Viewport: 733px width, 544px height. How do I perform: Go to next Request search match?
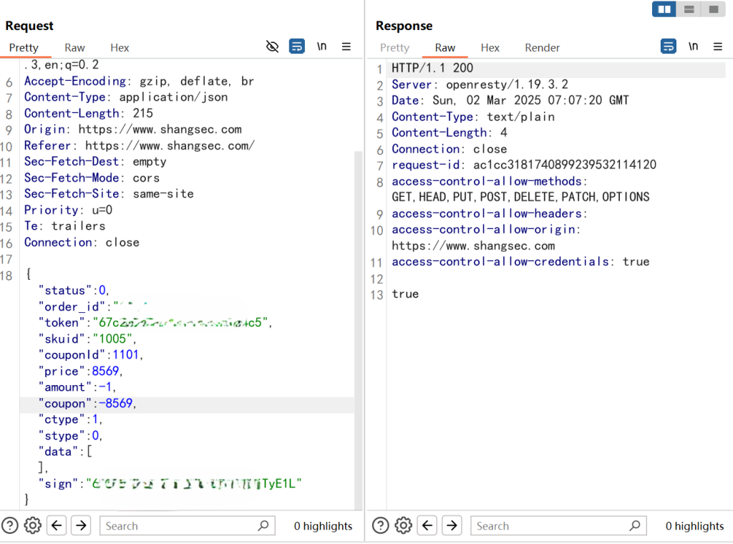coord(81,525)
